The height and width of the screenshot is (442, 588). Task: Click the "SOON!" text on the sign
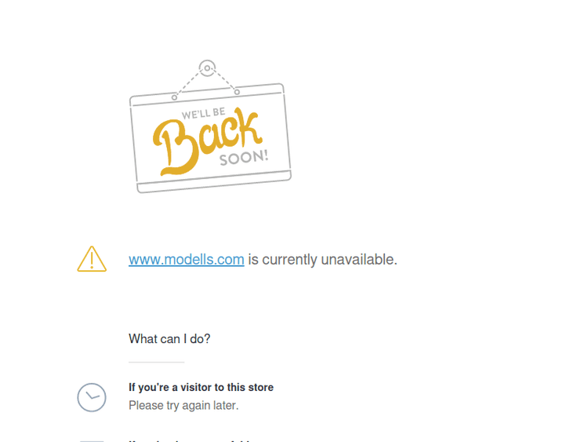pos(244,158)
